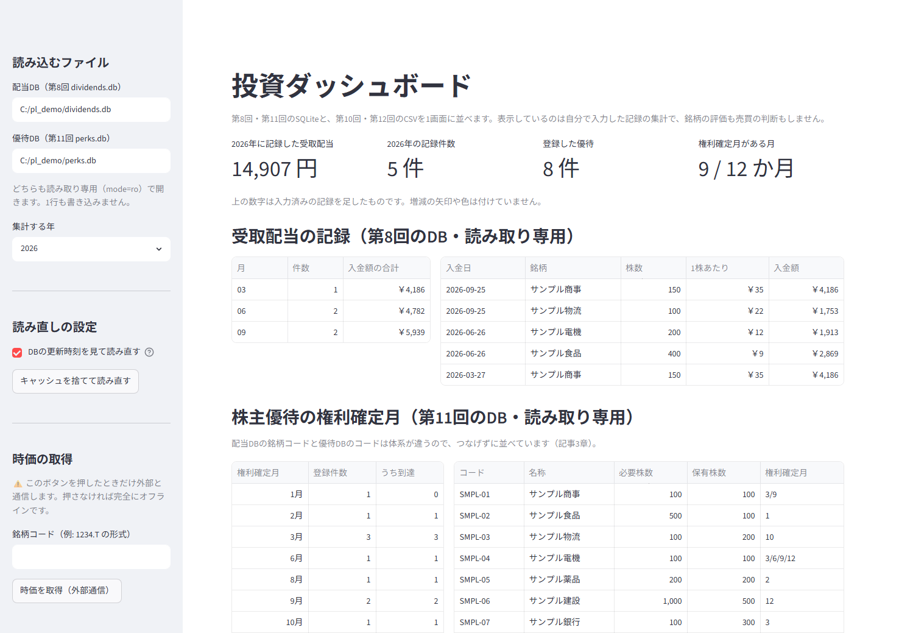899x633 pixels.
Task: Click the SMPL-06 code cell
Action: [489, 601]
